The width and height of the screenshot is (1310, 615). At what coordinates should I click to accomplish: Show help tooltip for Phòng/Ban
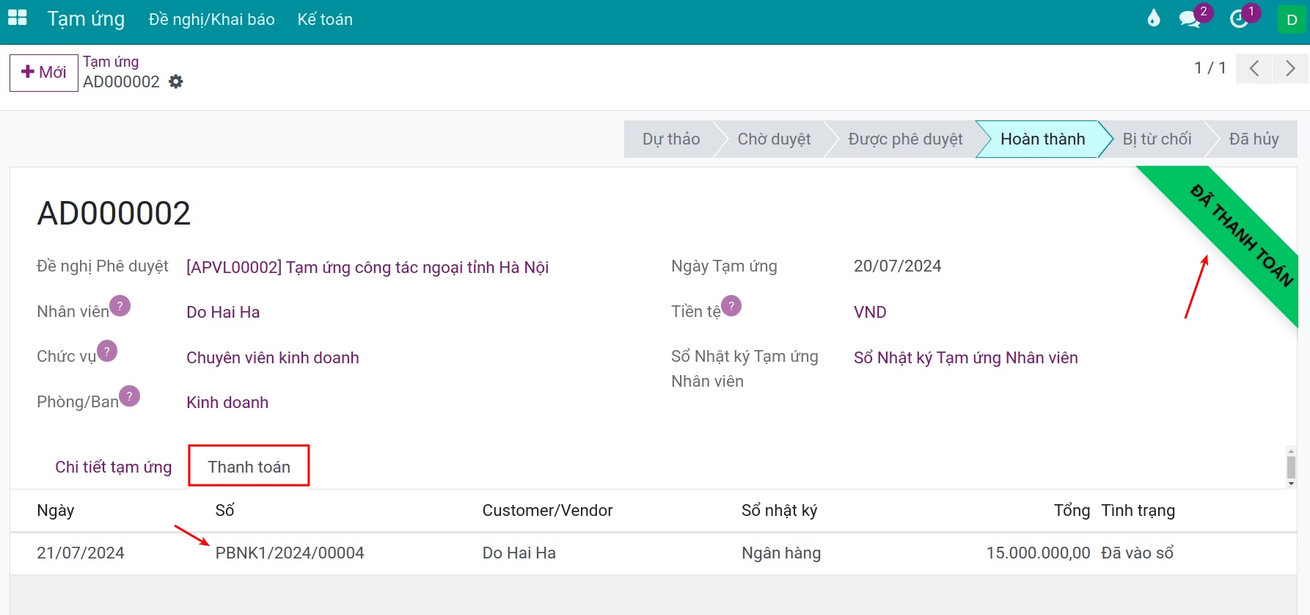tap(129, 396)
